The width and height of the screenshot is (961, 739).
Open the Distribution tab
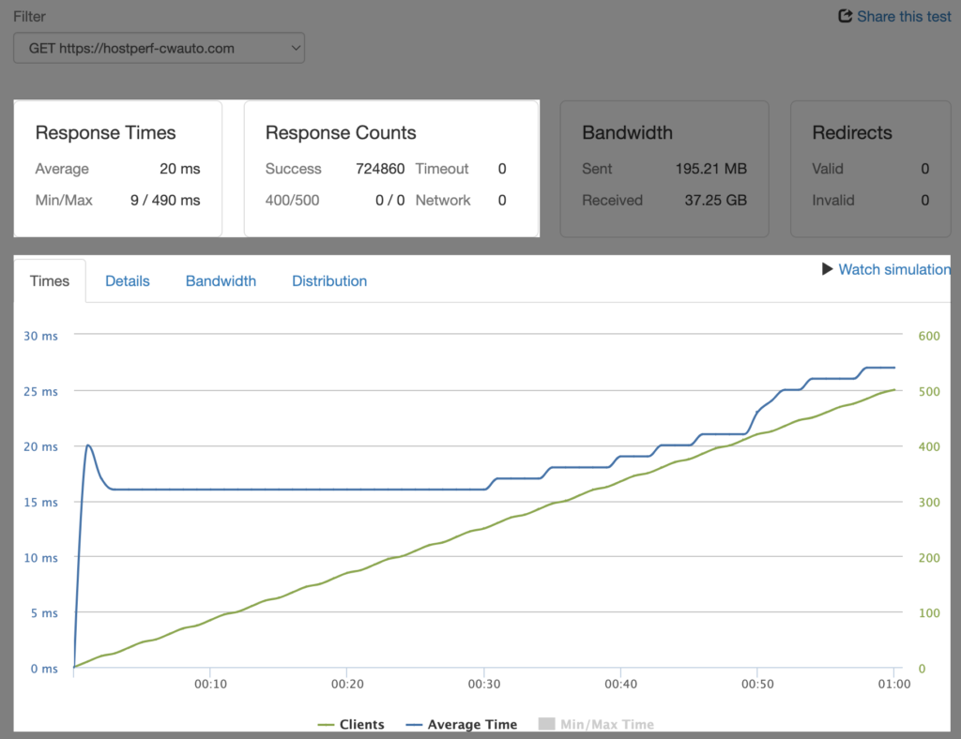coord(329,281)
